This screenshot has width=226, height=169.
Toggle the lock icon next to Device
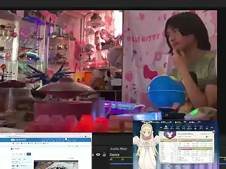click(x=104, y=154)
